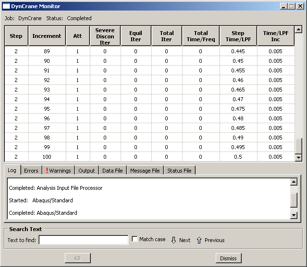
Task: Click the Next search down arrow icon
Action: click(x=174, y=240)
